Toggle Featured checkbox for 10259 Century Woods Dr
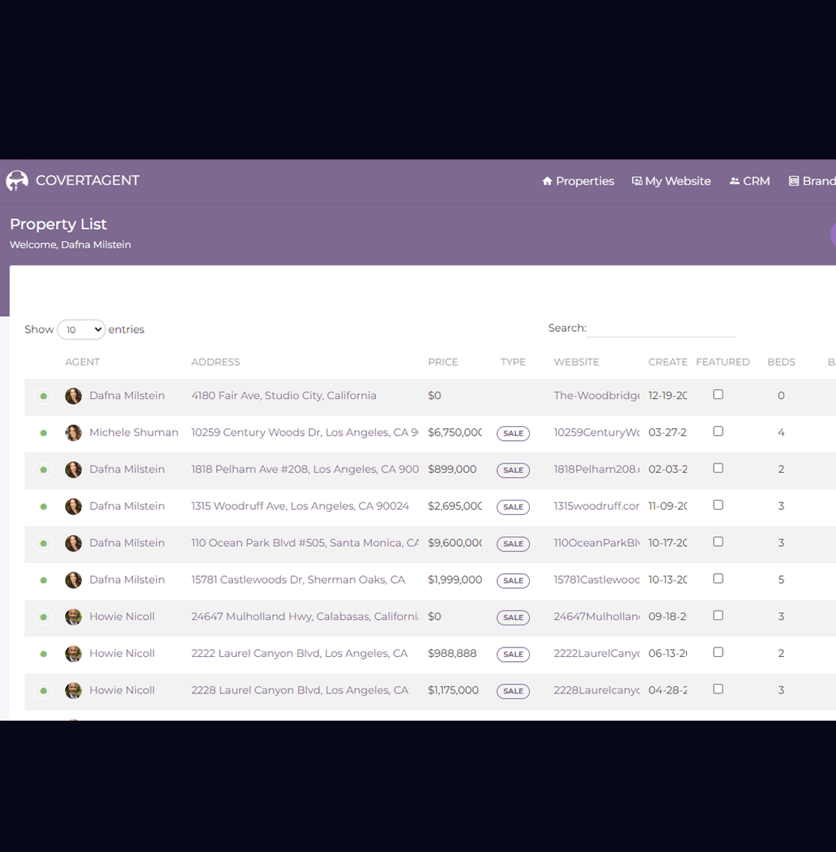This screenshot has width=836, height=852. (718, 432)
